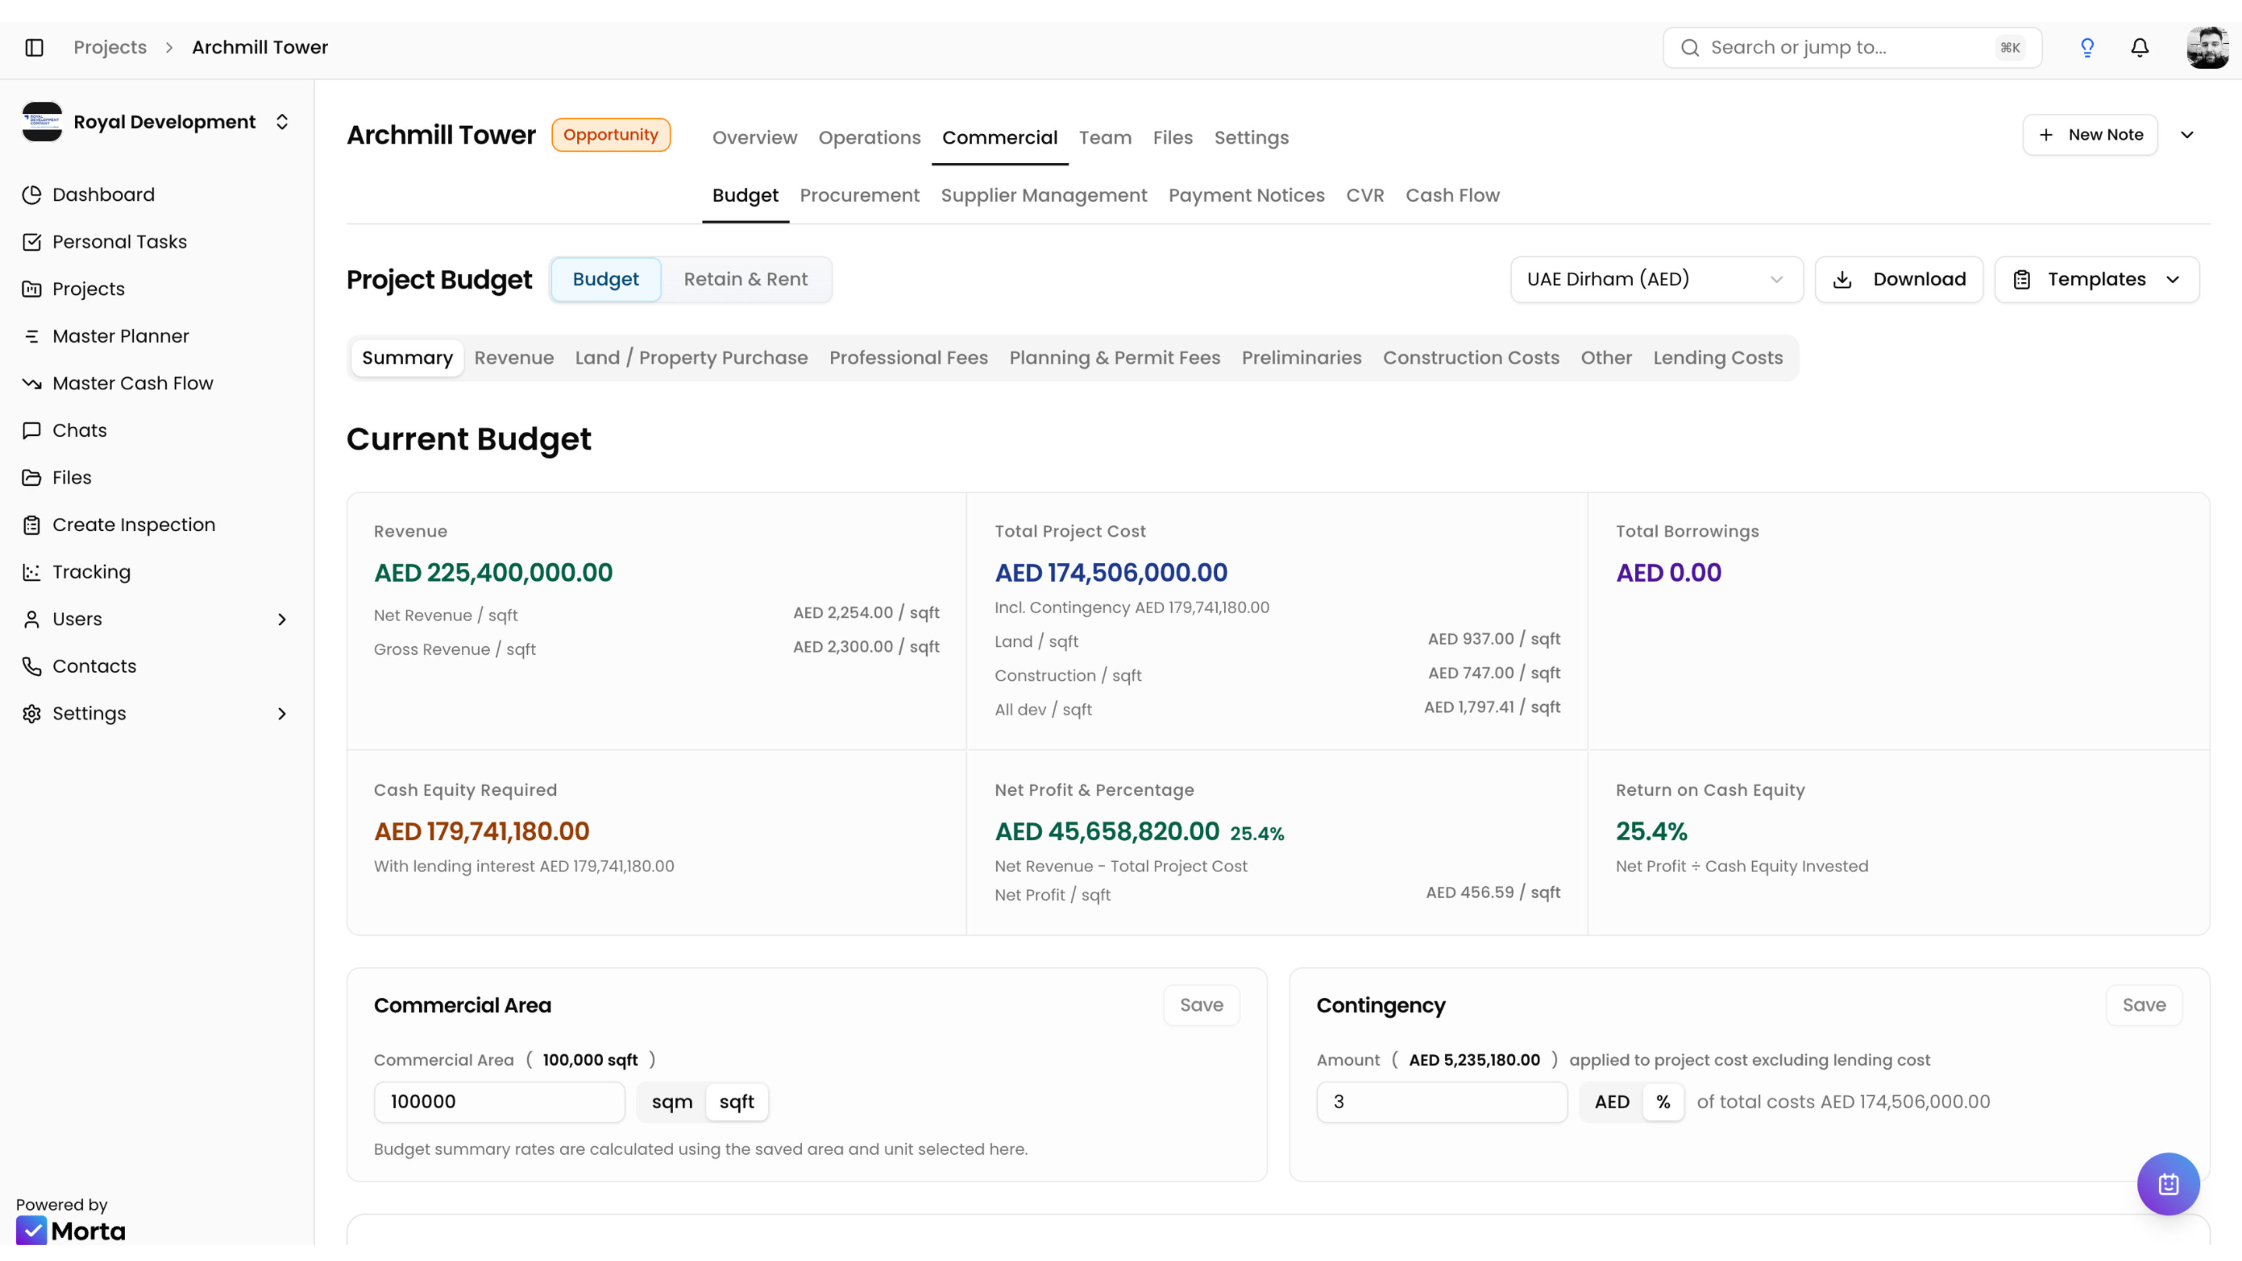
Task: Click the Files folder icon in sidebar
Action: 32,477
